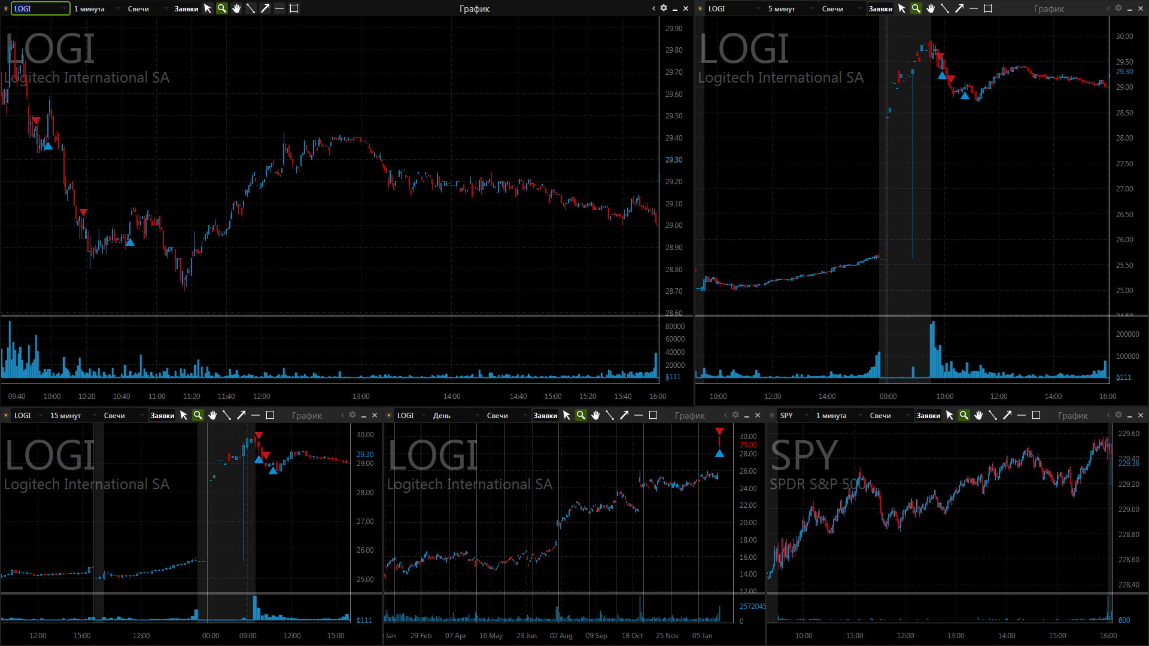The height and width of the screenshot is (646, 1149).
Task: Activate zoom magnifier in 1 минута LOGI chart
Action: [222, 8]
